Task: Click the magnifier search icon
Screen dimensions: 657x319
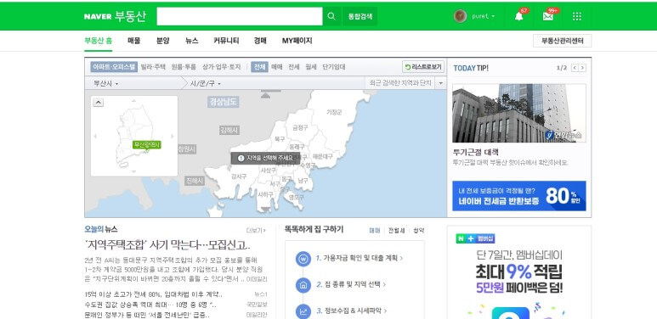Action: coord(331,16)
